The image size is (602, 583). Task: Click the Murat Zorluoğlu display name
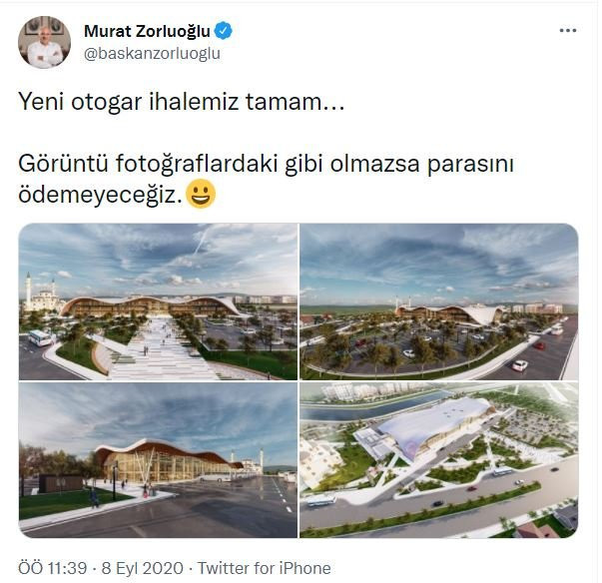147,31
